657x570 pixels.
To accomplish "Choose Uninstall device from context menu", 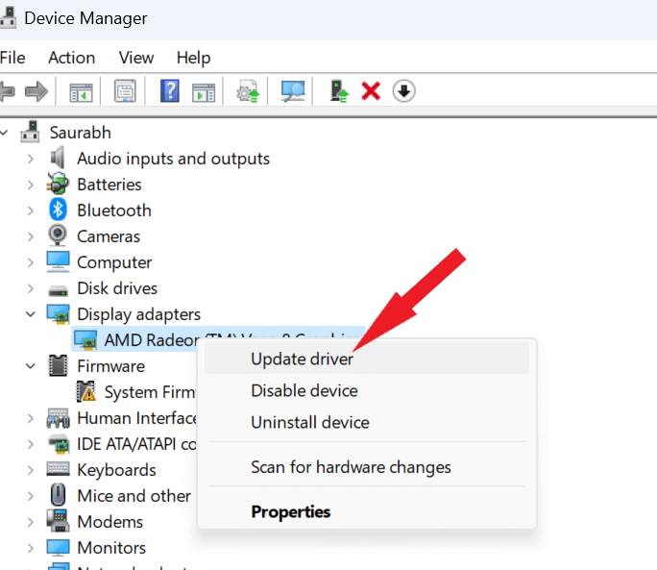I will click(x=367, y=422).
